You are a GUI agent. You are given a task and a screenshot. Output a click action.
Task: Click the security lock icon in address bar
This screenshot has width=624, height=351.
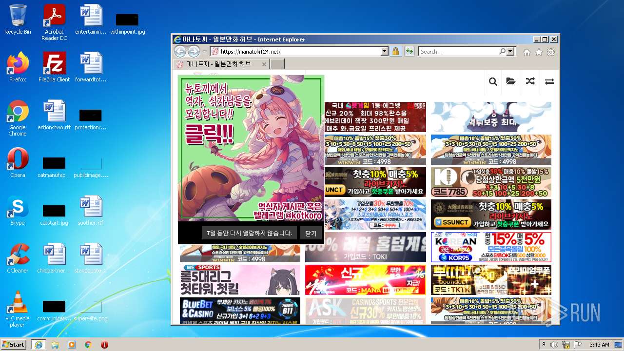tap(395, 52)
